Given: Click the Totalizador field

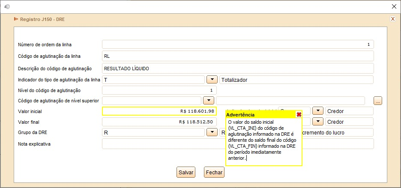Looking at the screenshot, I should coord(296,80).
